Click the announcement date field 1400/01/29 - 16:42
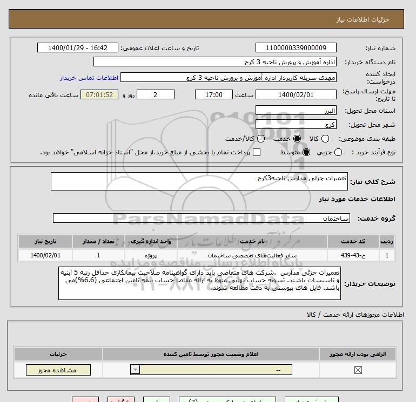 tap(78, 47)
